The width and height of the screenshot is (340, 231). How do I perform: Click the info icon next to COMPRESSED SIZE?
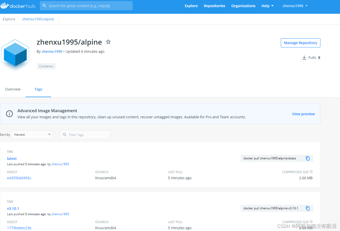311,172
